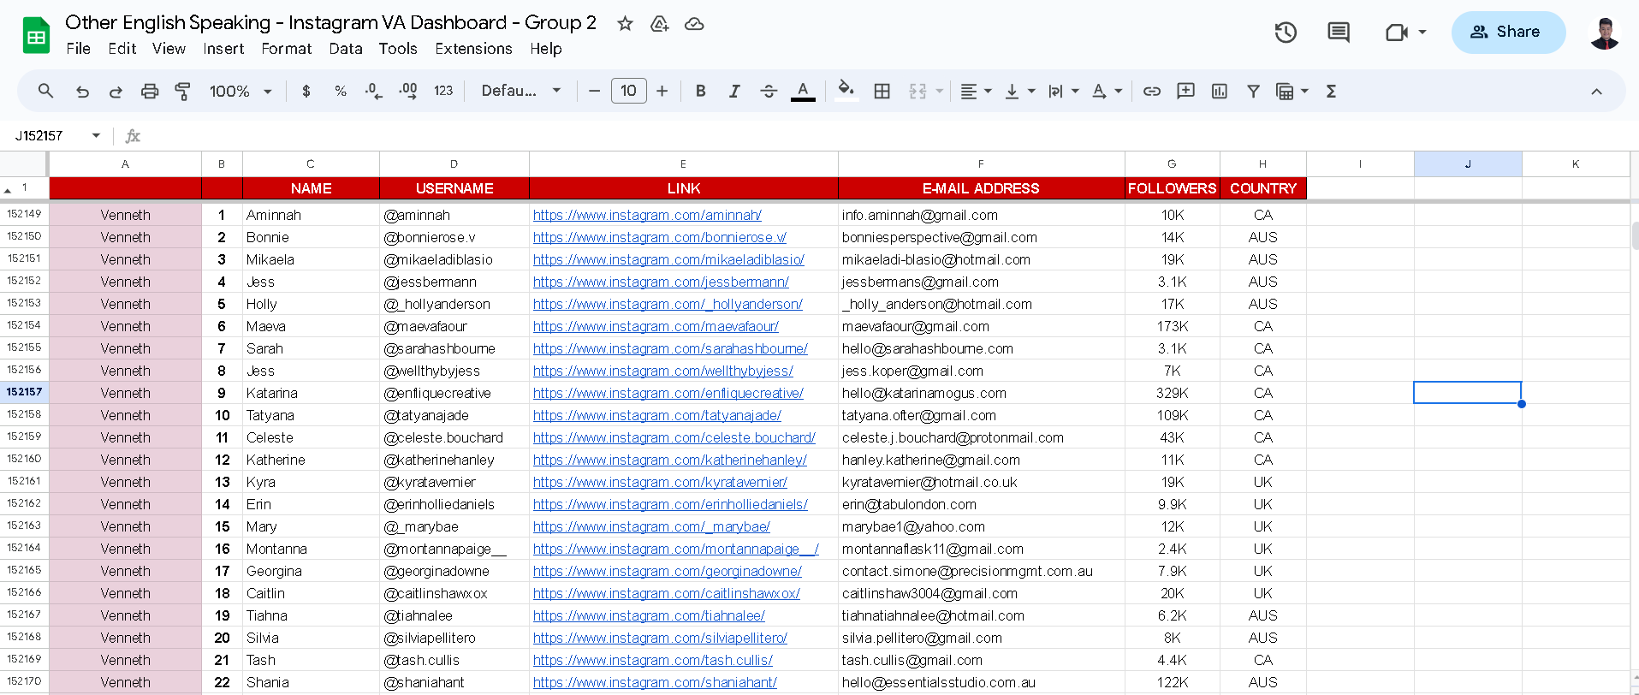Open the kyratavernier Instagram link

tap(660, 482)
